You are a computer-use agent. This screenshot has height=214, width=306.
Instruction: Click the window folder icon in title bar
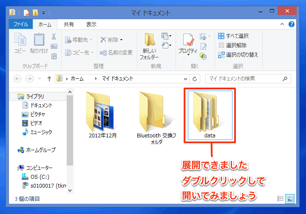(12, 12)
